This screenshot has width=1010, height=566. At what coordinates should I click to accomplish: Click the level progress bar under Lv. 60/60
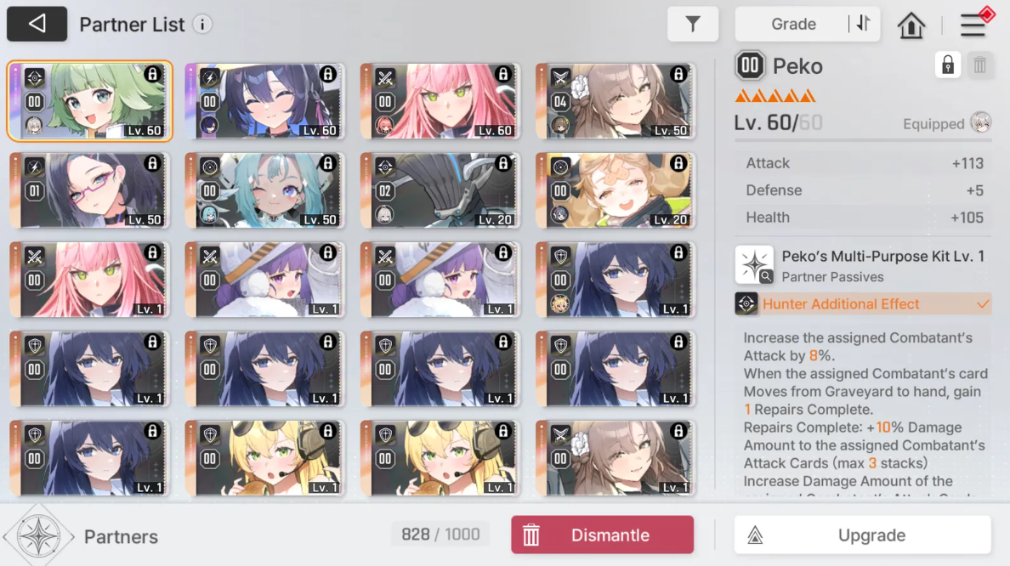click(863, 139)
